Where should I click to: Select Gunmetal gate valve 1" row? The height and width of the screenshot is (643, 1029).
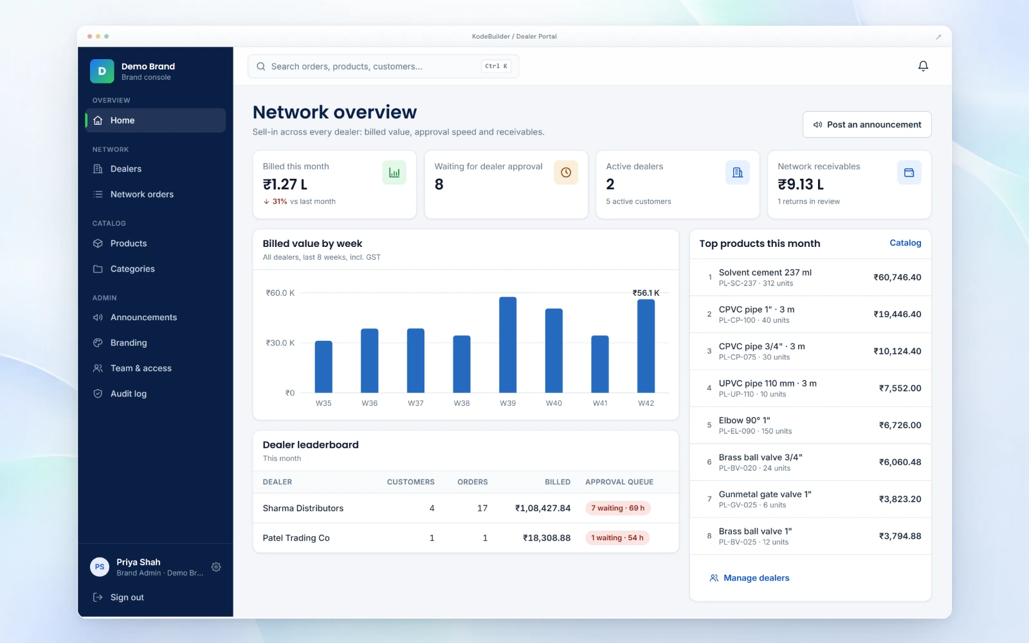[x=810, y=499]
